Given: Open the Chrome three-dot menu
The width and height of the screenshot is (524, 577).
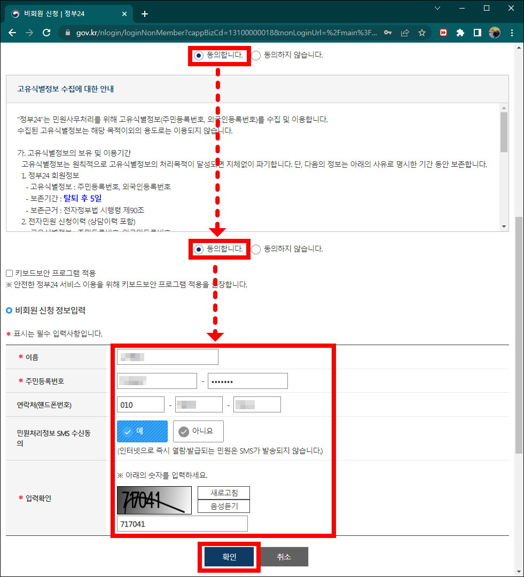Looking at the screenshot, I should tap(512, 33).
